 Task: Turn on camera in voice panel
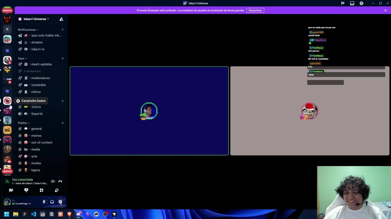[x=11, y=190]
